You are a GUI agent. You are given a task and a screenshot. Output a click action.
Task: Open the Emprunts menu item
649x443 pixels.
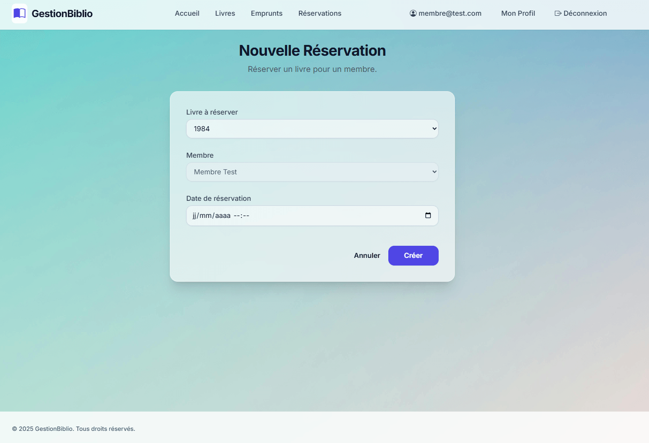267,13
